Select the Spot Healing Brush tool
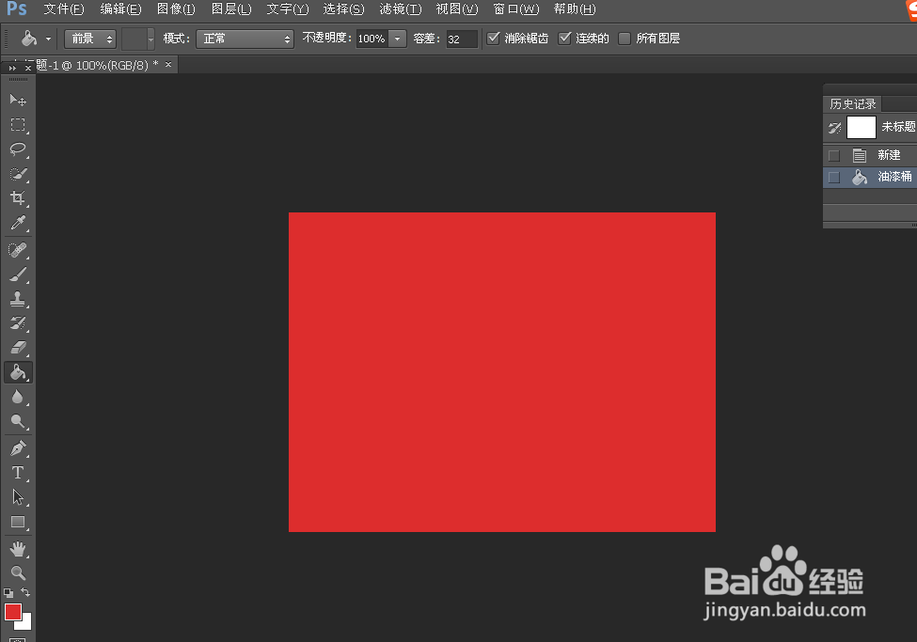The height and width of the screenshot is (642, 917). 18,250
